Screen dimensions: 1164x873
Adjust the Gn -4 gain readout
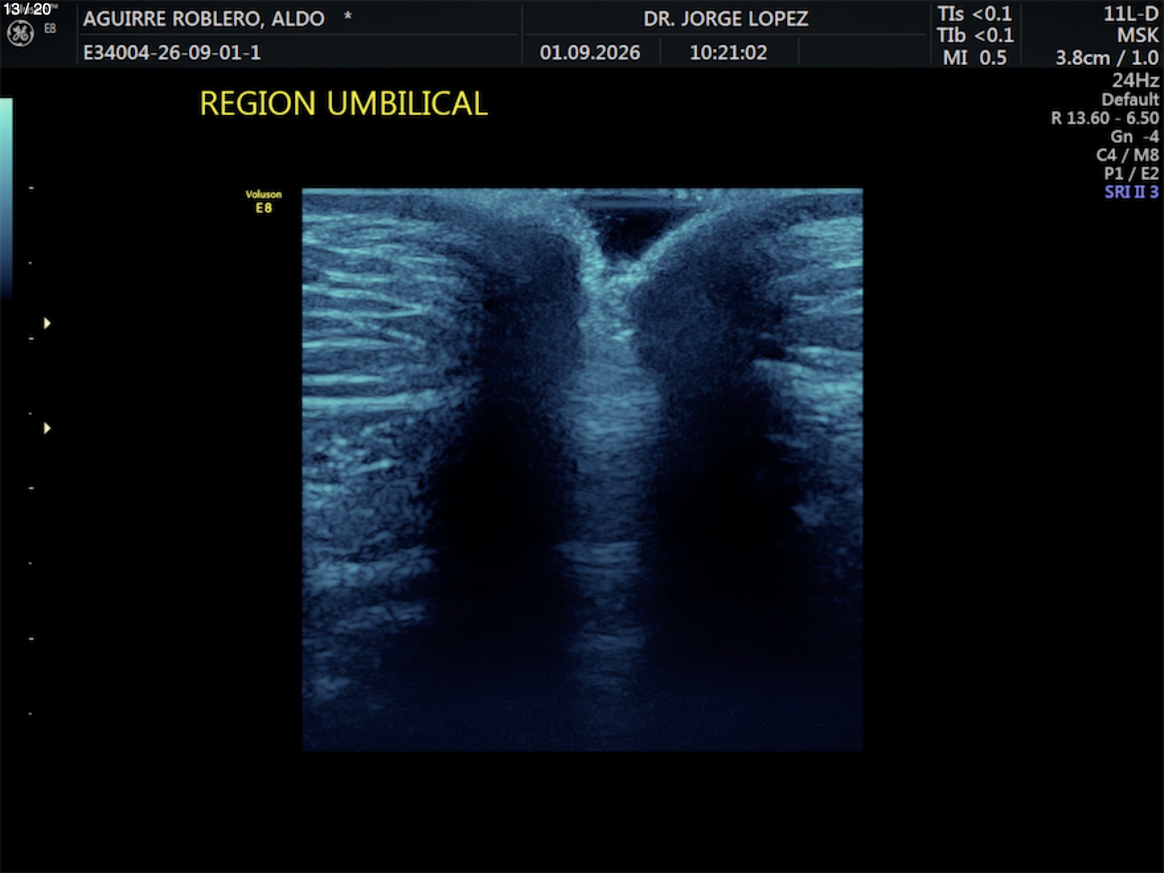point(1134,136)
